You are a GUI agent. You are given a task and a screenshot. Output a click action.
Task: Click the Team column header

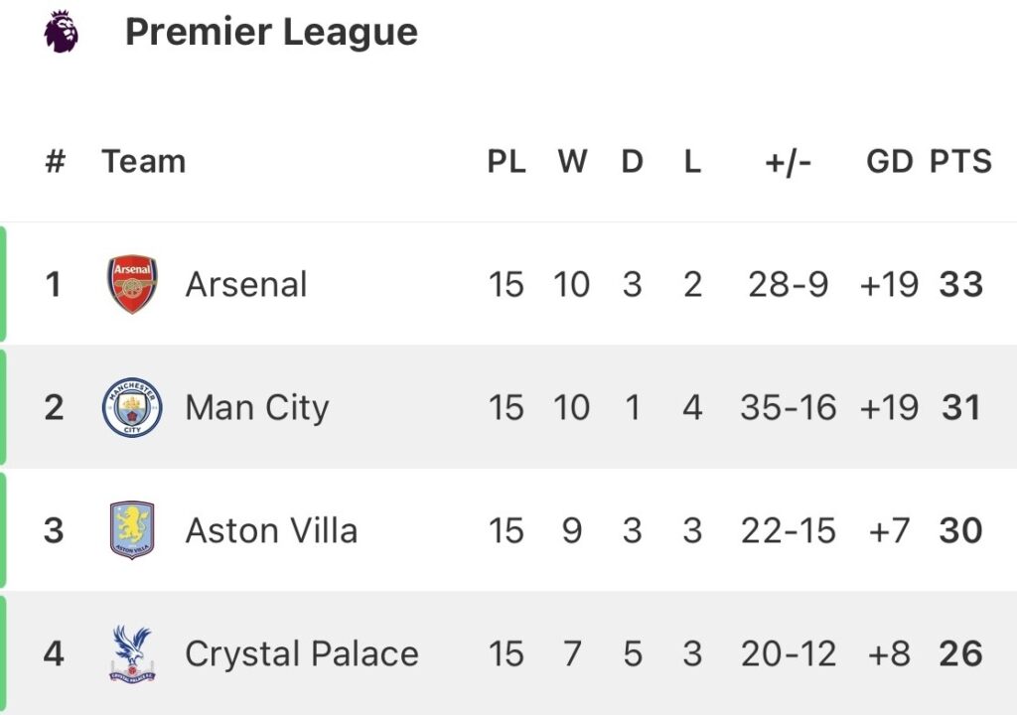point(144,162)
